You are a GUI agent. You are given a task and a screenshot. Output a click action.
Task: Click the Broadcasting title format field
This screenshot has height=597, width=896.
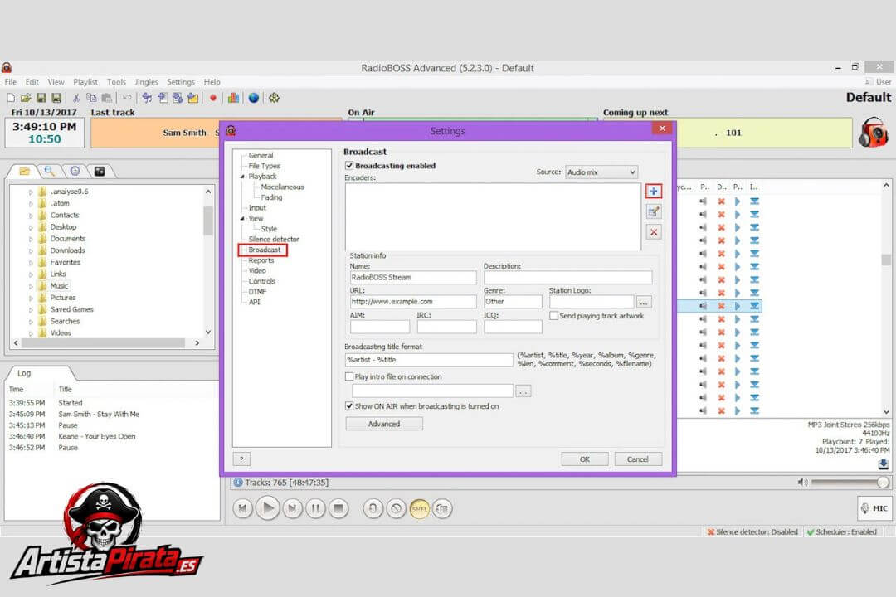[429, 360]
